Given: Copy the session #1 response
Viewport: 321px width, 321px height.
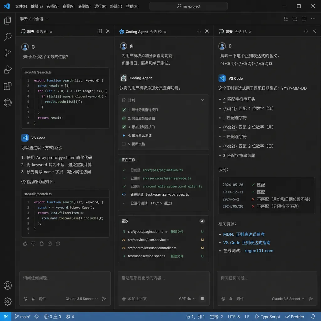Looking at the screenshot, I should 42,244.
